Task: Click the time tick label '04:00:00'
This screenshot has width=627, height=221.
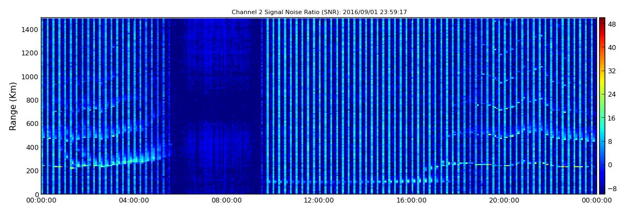Action: point(134,201)
